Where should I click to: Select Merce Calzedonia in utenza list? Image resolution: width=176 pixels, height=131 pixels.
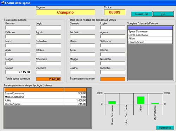150,35
